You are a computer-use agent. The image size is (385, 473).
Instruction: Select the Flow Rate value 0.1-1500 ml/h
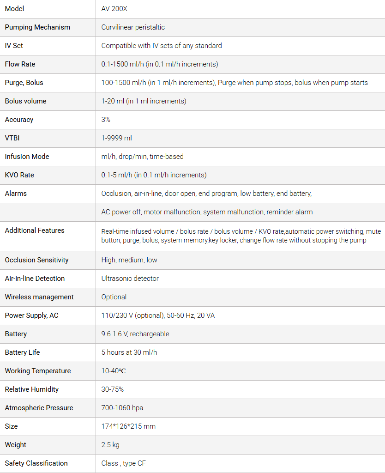160,64
